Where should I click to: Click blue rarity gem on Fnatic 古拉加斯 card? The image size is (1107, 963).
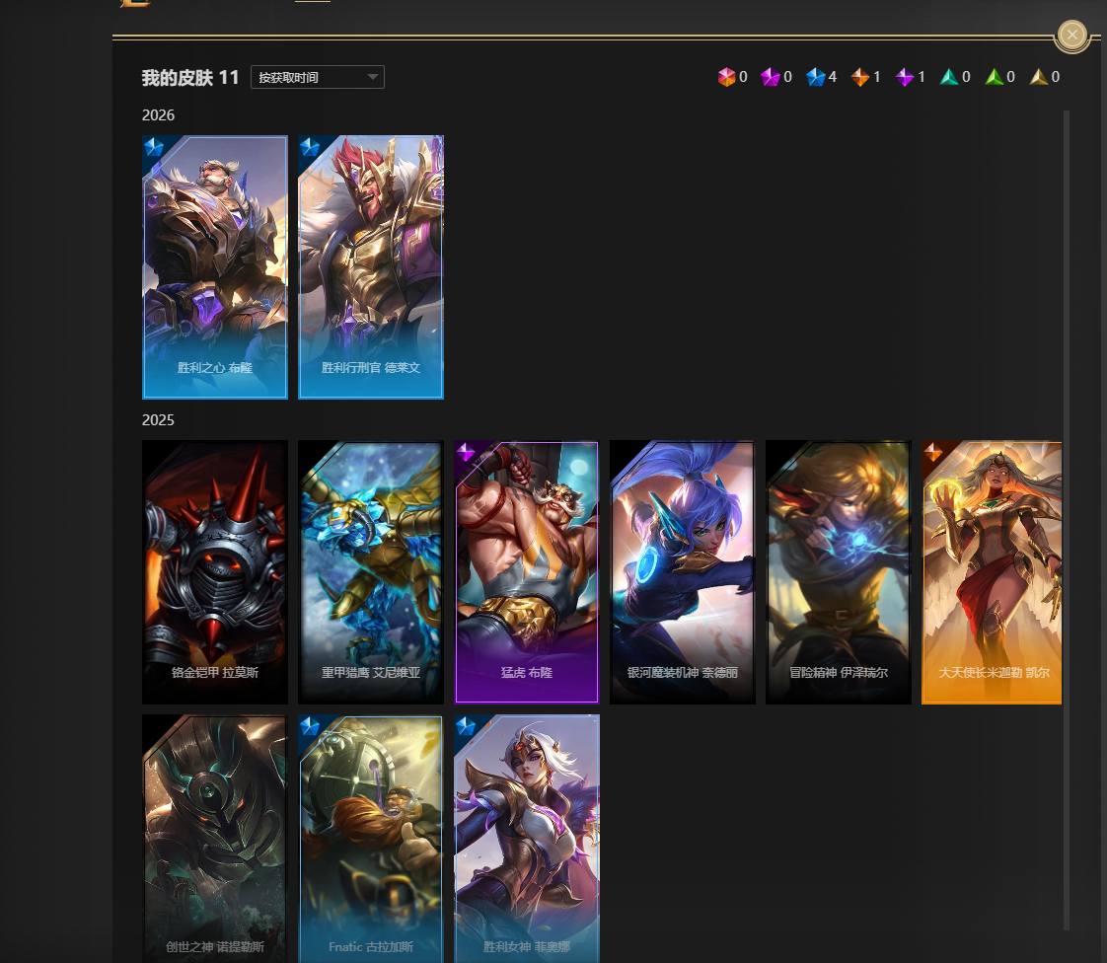point(309,726)
